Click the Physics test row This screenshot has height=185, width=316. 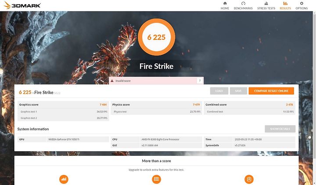pos(156,112)
